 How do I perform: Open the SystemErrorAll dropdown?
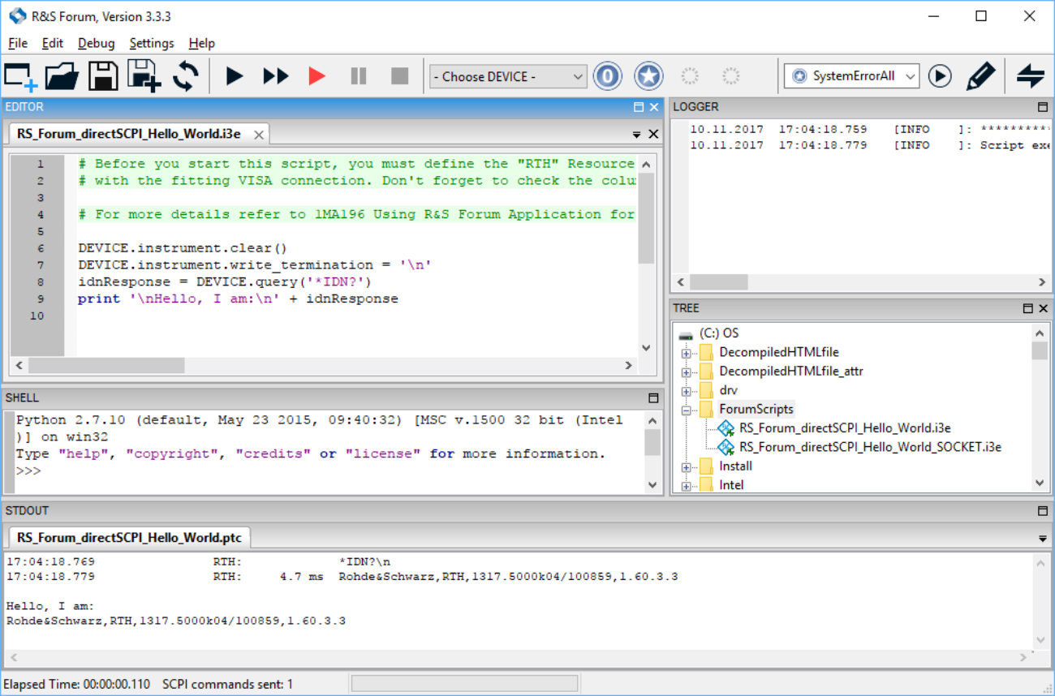(x=851, y=76)
